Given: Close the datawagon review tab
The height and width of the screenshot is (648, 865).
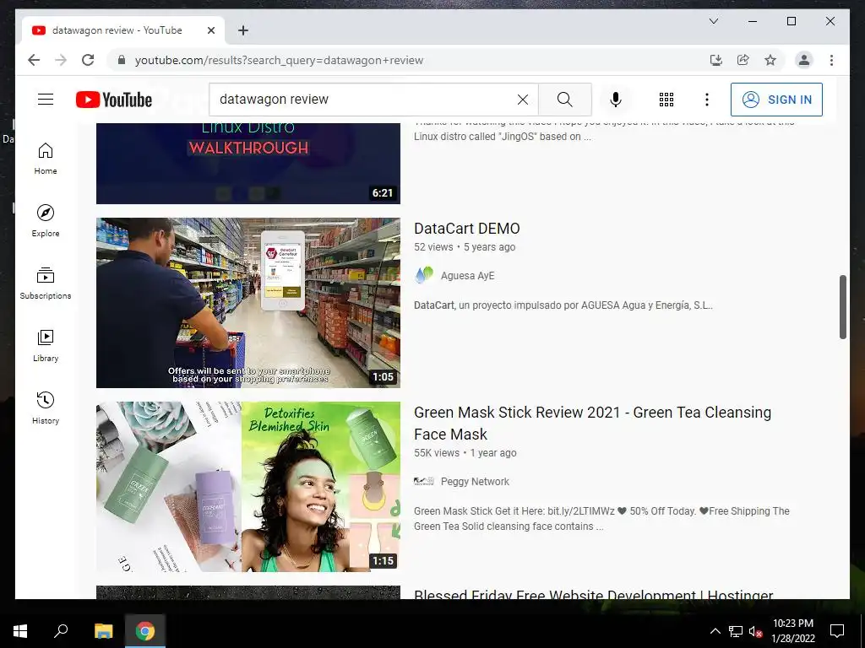Looking at the screenshot, I should 210,30.
